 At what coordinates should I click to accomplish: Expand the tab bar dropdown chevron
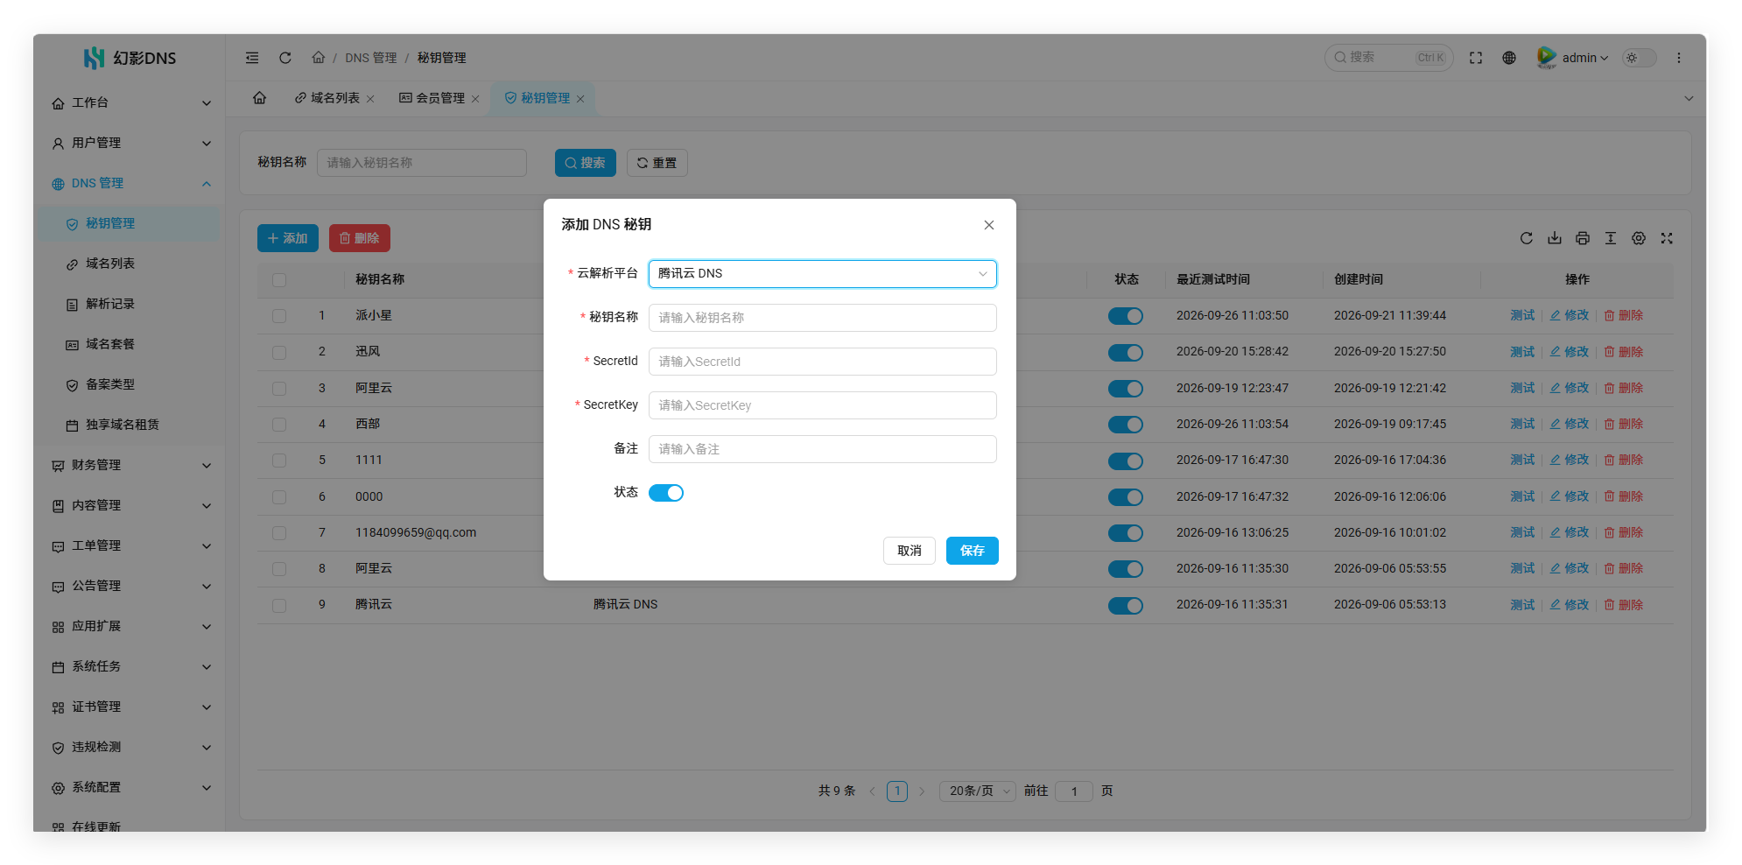click(1689, 99)
